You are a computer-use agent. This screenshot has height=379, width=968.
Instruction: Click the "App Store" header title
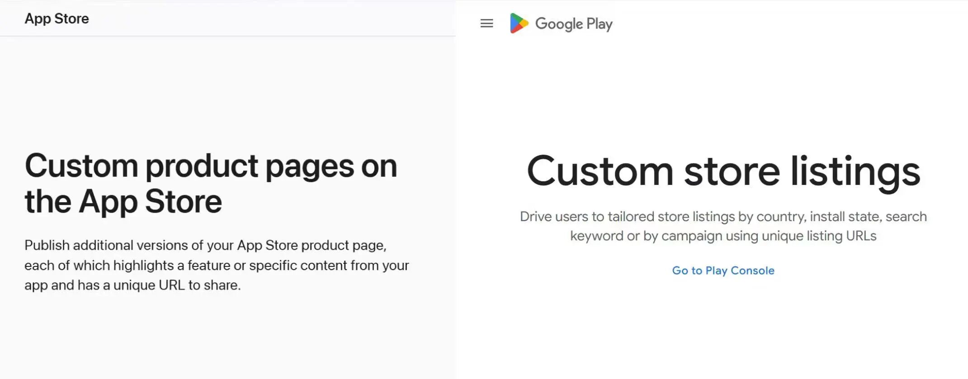point(57,19)
